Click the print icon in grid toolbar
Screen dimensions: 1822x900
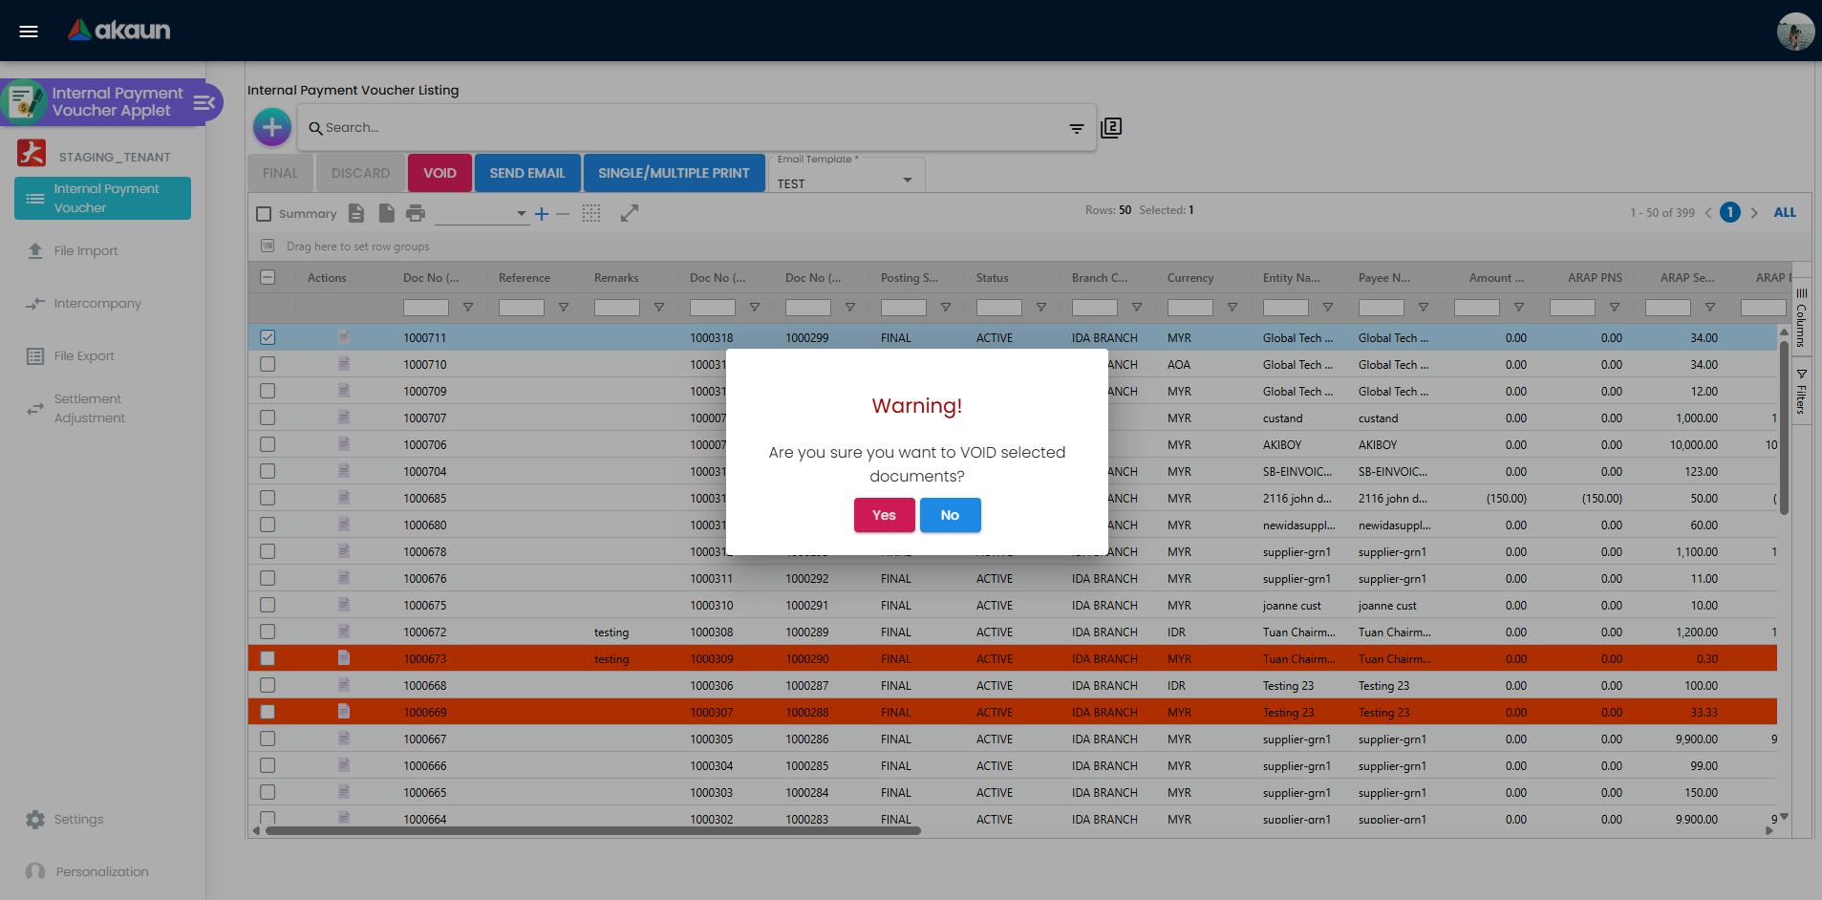click(x=415, y=213)
